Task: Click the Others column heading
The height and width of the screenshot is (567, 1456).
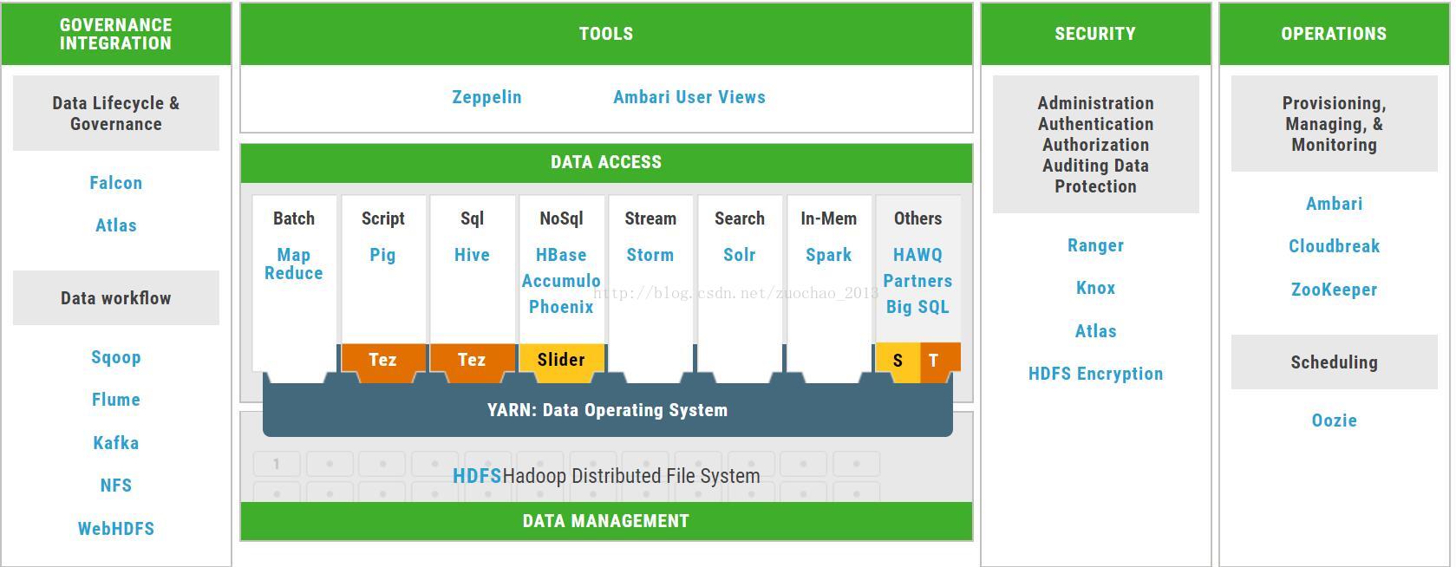Action: tap(917, 218)
